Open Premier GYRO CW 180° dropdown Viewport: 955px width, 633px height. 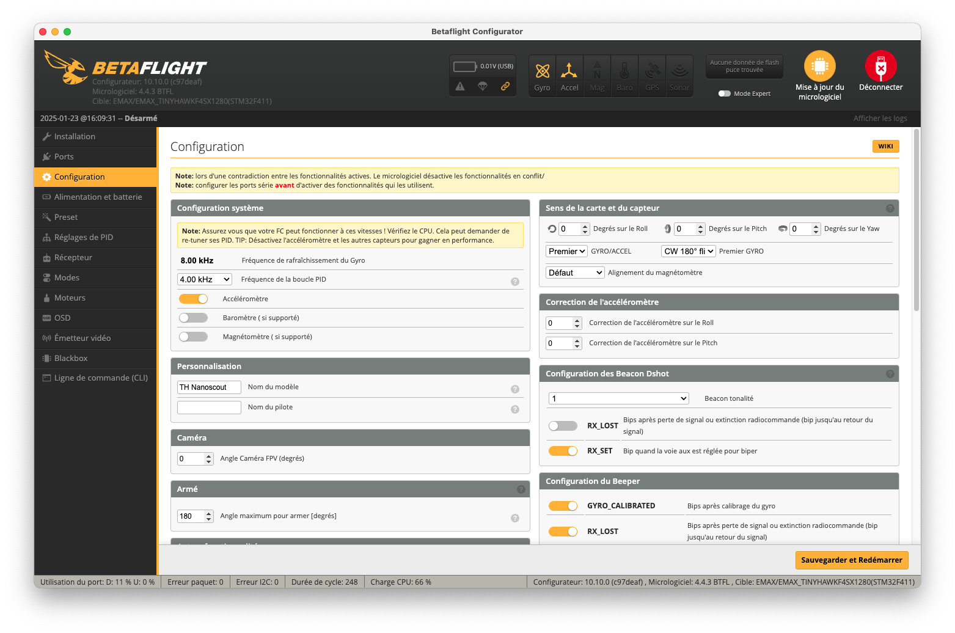point(688,251)
